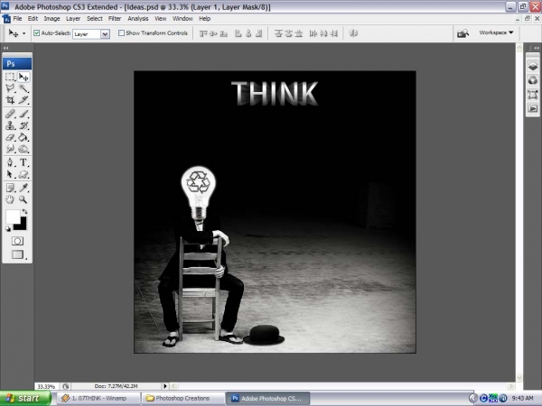
Task: Select the Smudge tool
Action: [x=10, y=149]
